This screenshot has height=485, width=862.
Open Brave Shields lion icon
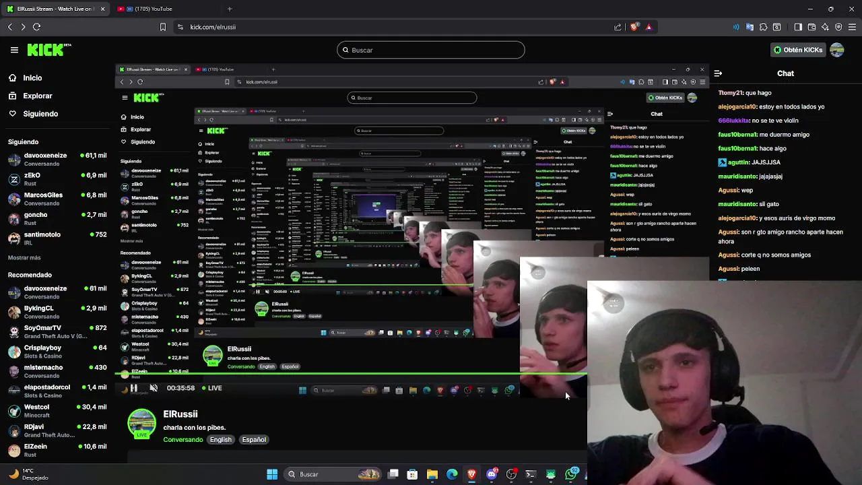click(x=634, y=27)
